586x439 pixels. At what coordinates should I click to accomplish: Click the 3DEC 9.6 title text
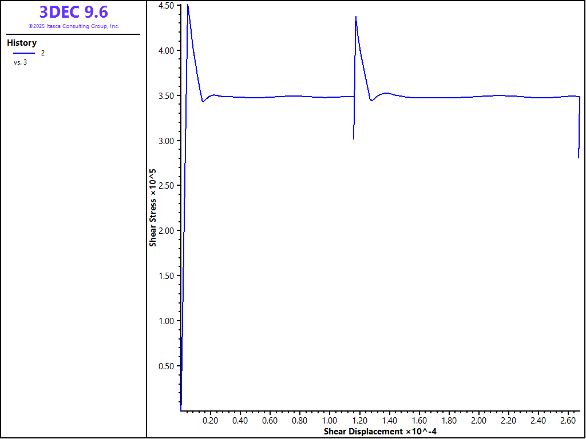(73, 12)
